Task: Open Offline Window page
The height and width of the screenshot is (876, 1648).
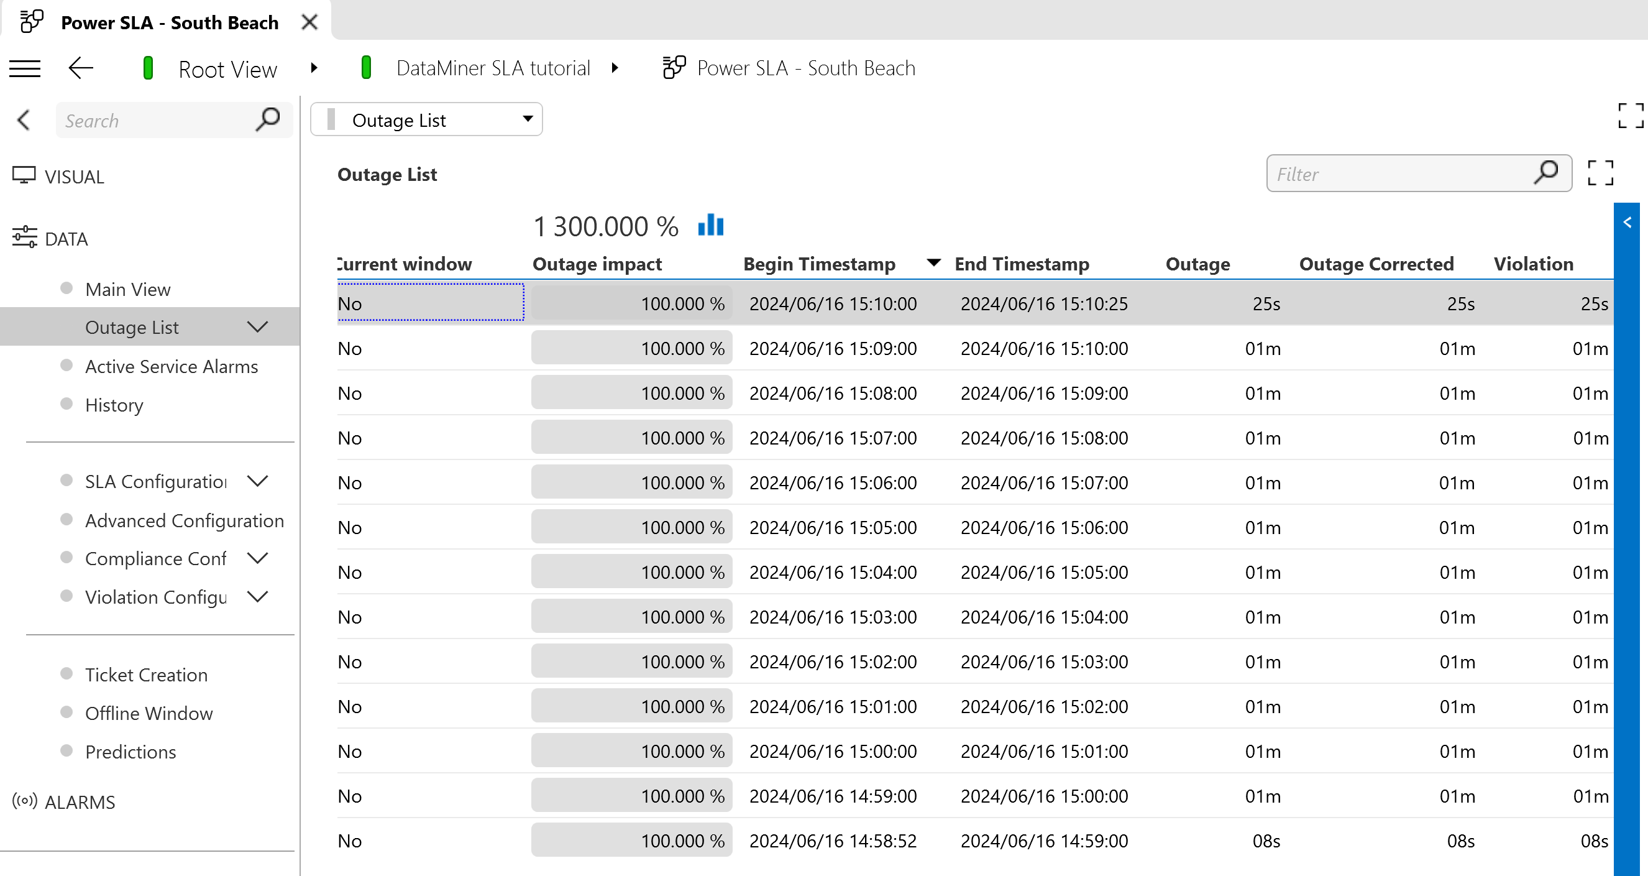Action: coord(149,713)
